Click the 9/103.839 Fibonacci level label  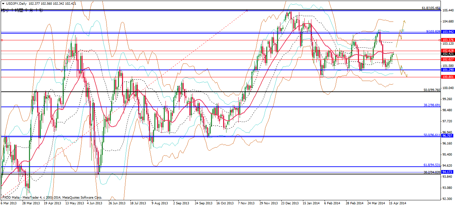pyautogui.click(x=433, y=31)
